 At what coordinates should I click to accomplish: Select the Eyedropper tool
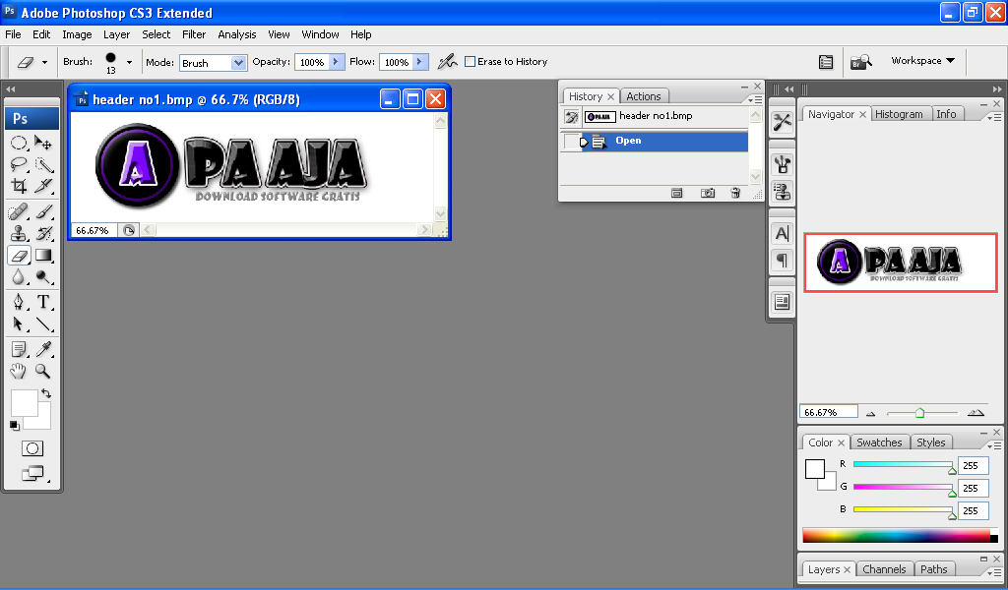43,349
